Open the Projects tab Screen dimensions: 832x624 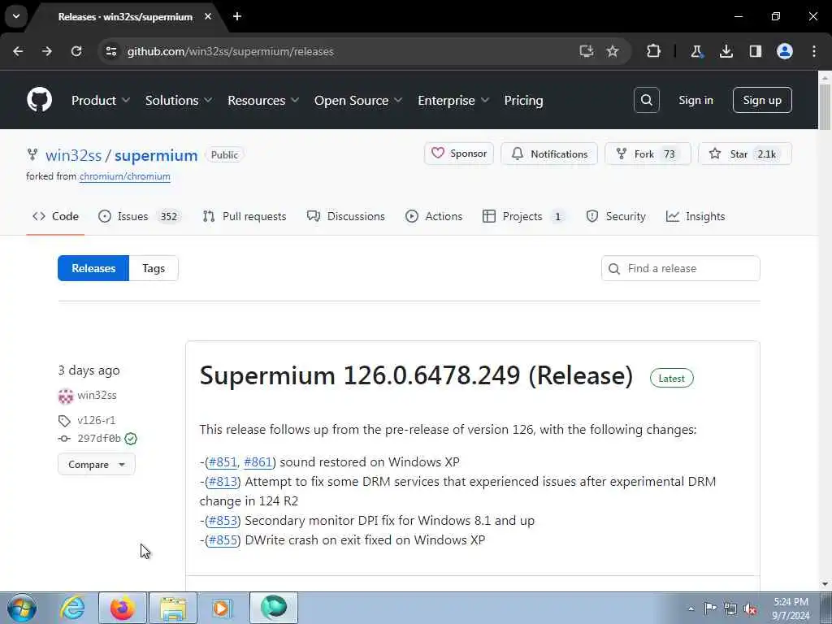click(524, 216)
